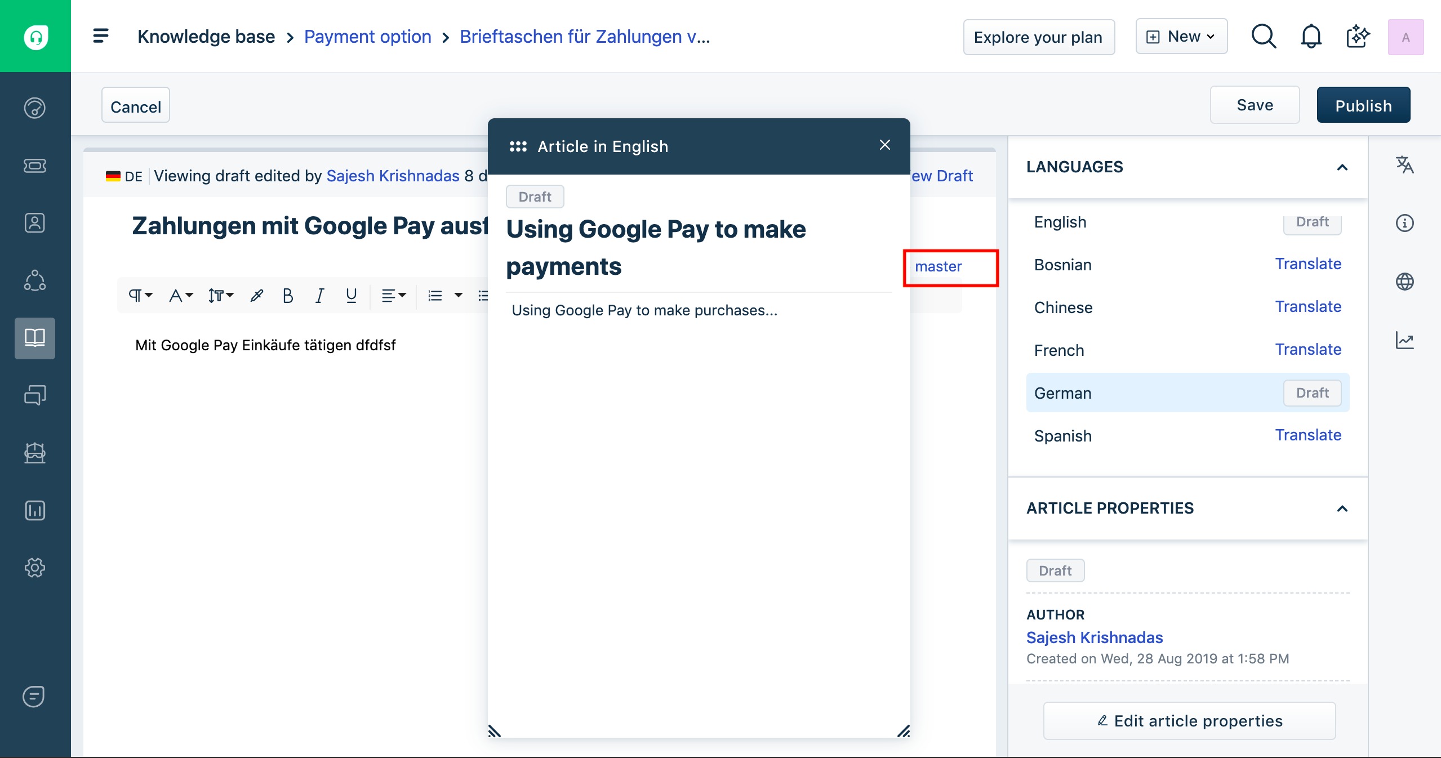
Task: Toggle bold formatting
Action: pyautogui.click(x=287, y=296)
